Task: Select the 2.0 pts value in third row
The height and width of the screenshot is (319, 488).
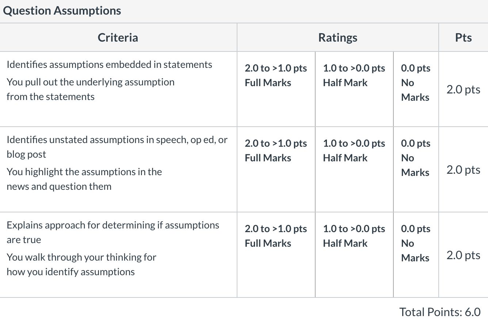Action: click(x=463, y=255)
